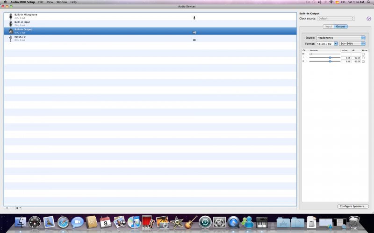Switch to the Input tab
Image resolution: width=374 pixels, height=233 pixels.
[329, 27]
